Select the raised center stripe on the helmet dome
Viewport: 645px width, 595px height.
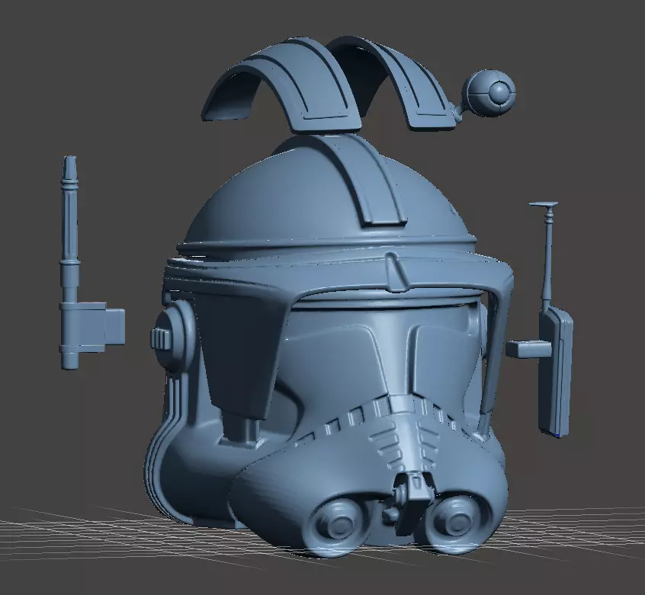click(356, 181)
